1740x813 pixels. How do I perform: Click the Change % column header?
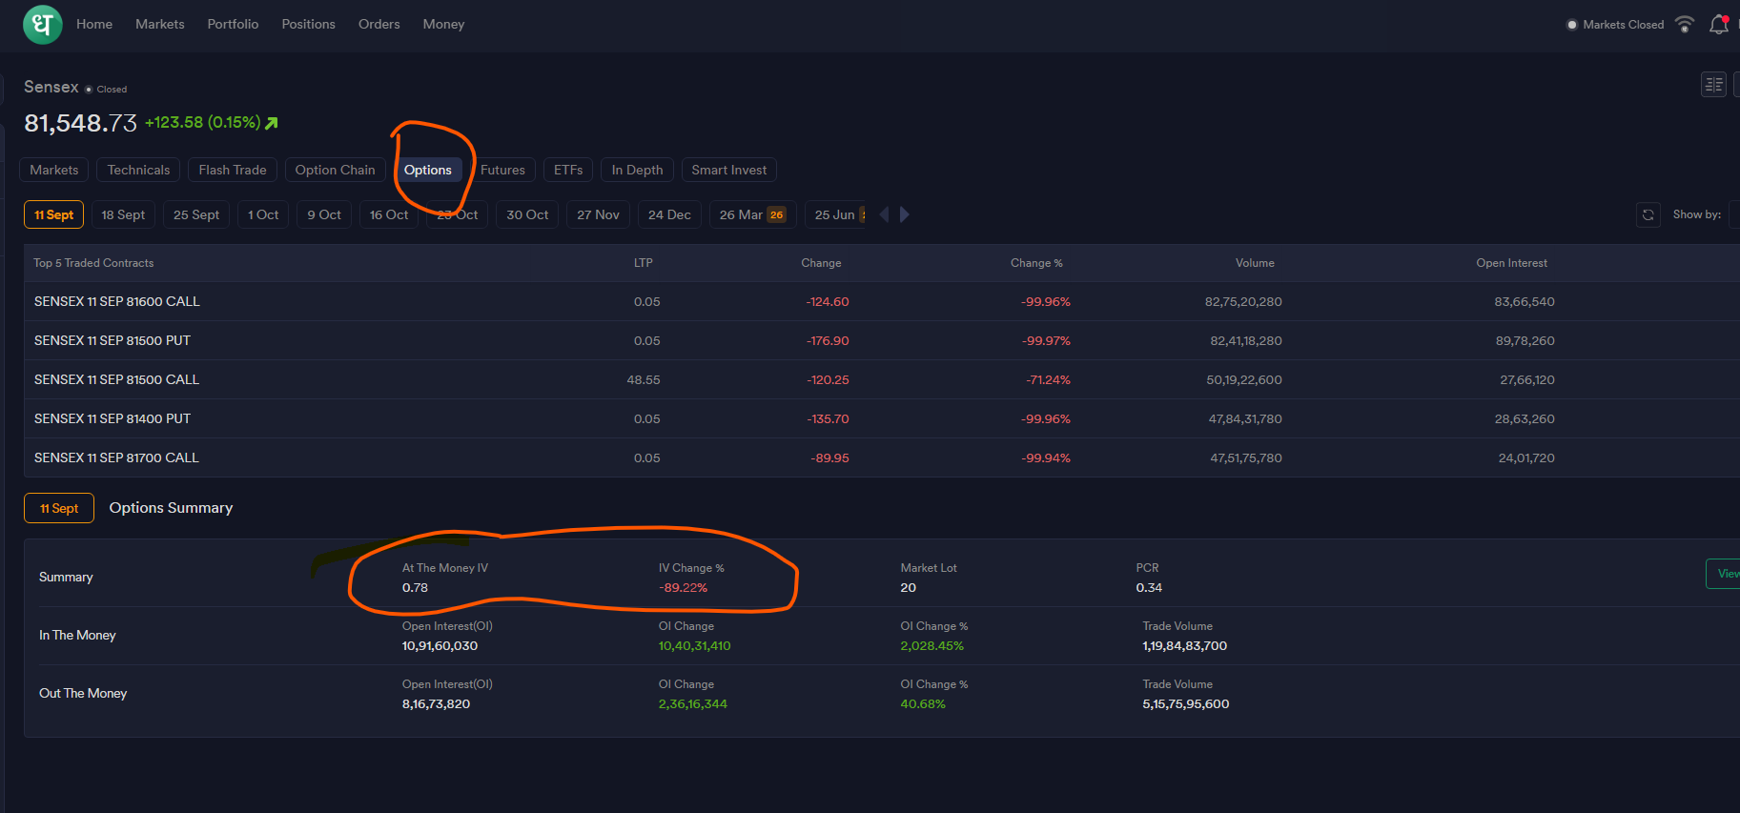point(1036,263)
